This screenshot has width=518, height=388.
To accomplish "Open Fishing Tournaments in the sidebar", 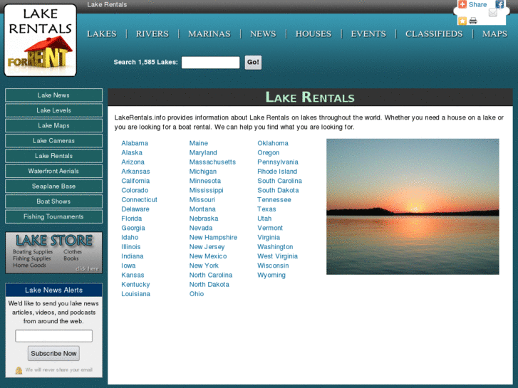I will (54, 216).
